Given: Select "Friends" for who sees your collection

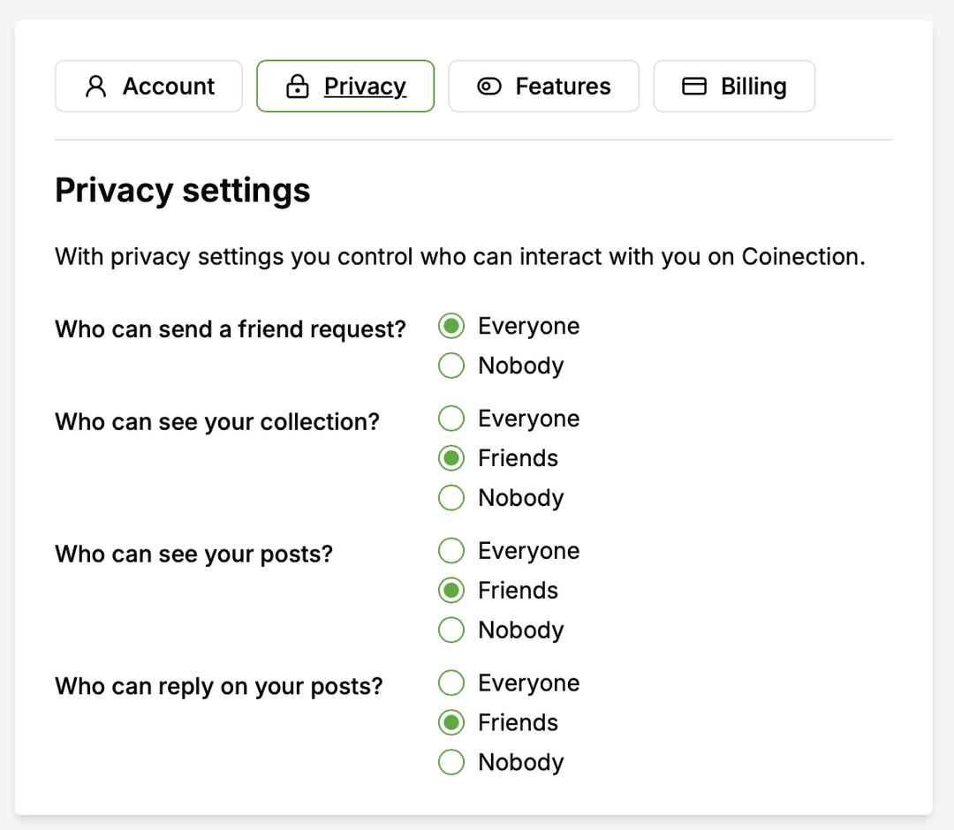Looking at the screenshot, I should coord(451,457).
